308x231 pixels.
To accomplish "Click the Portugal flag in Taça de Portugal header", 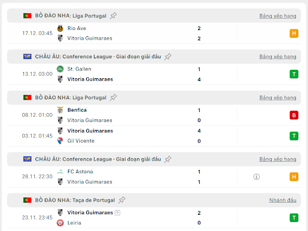I will point(27,200).
